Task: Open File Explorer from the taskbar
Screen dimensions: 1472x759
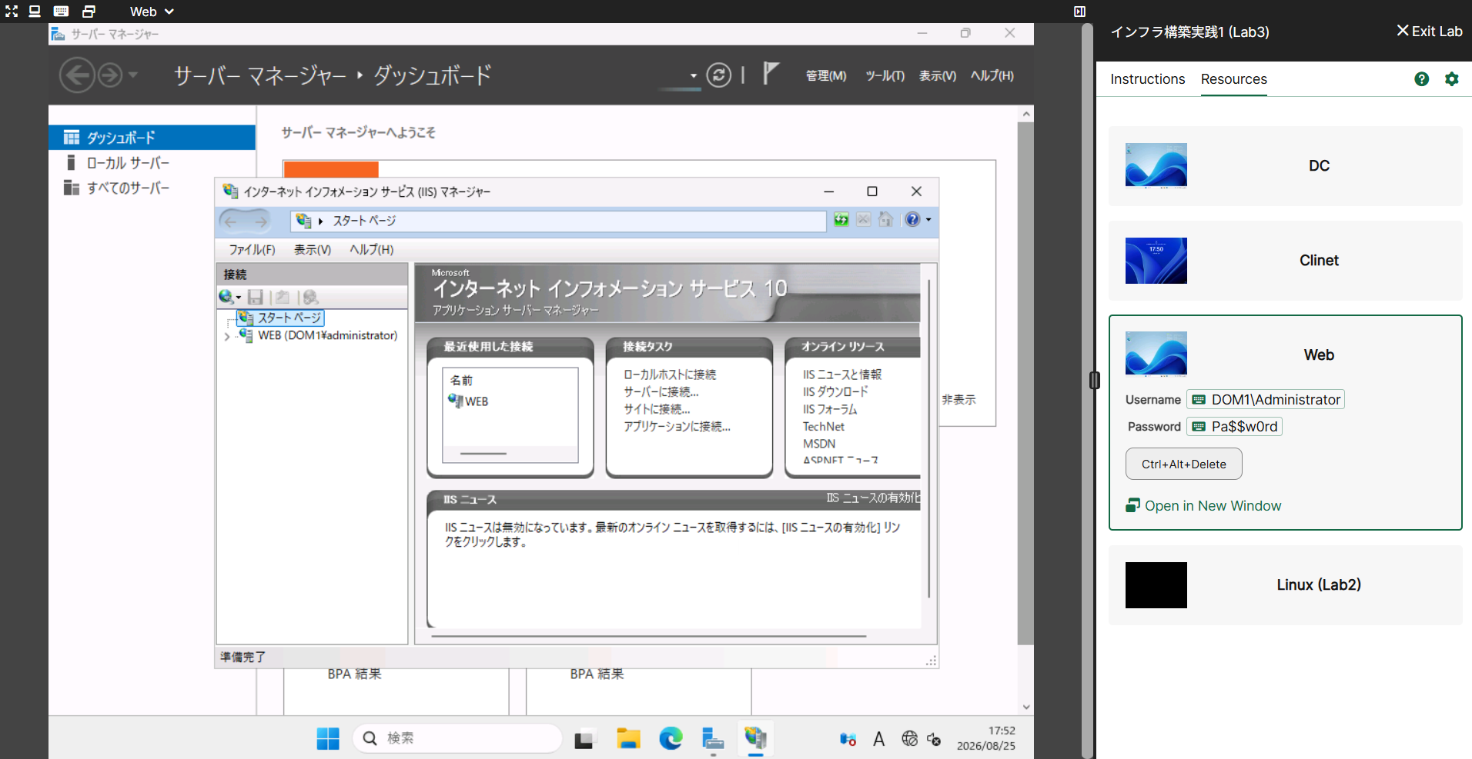Action: [628, 738]
